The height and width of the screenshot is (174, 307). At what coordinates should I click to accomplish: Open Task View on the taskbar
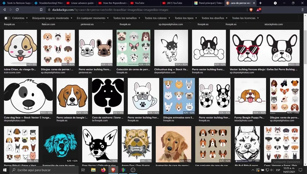(x=83, y=170)
